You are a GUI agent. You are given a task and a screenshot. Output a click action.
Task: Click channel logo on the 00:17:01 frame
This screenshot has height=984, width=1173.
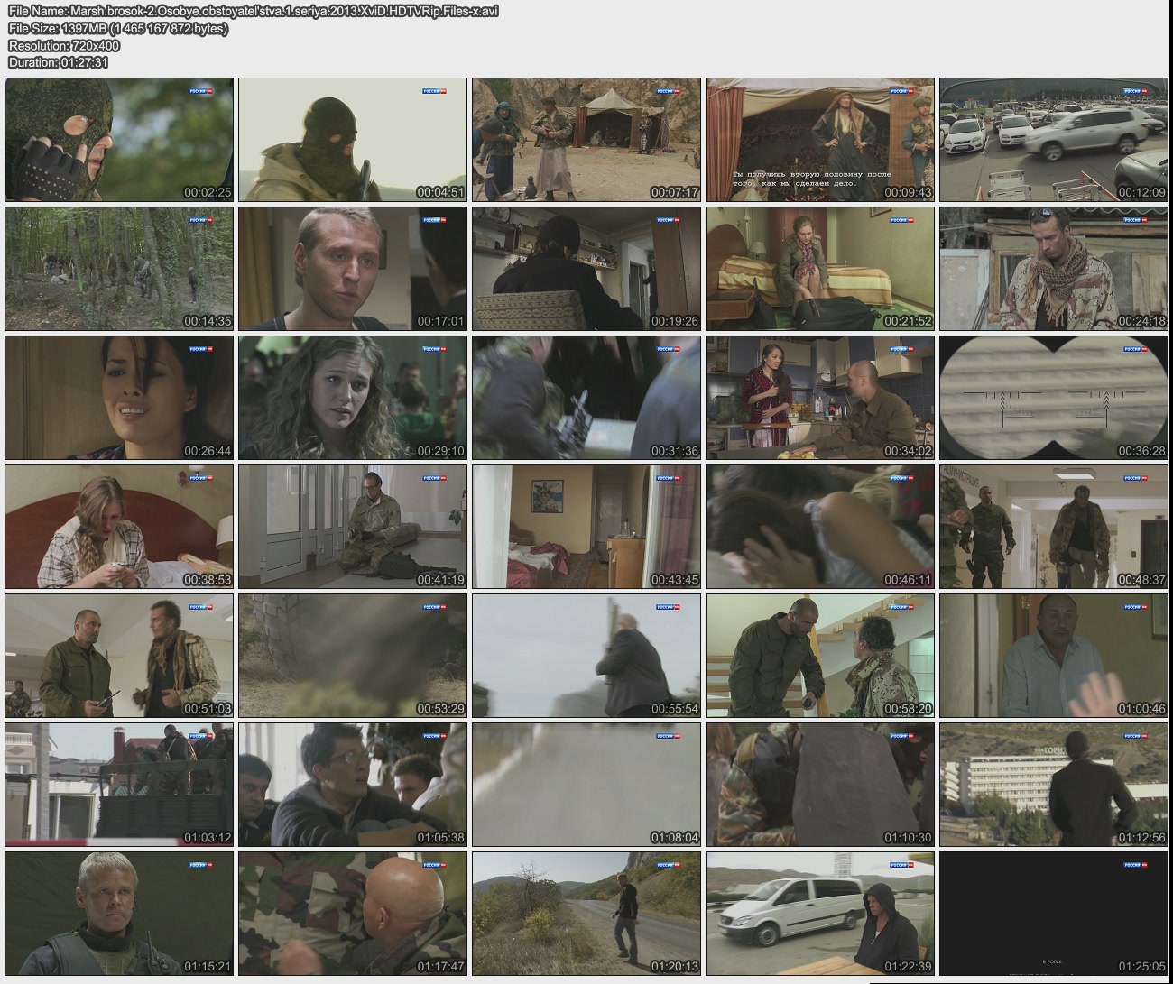pos(435,220)
